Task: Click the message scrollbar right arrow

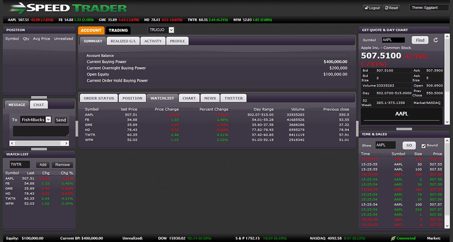Action: pos(66,143)
